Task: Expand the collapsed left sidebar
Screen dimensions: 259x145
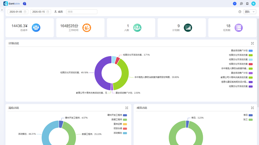Action: 2,10
